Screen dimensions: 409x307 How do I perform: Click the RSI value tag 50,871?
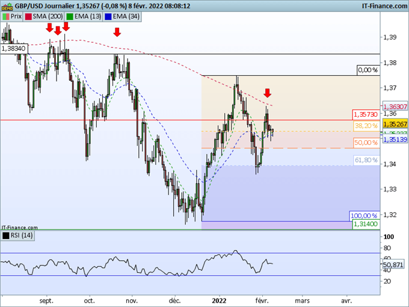pos(393,265)
